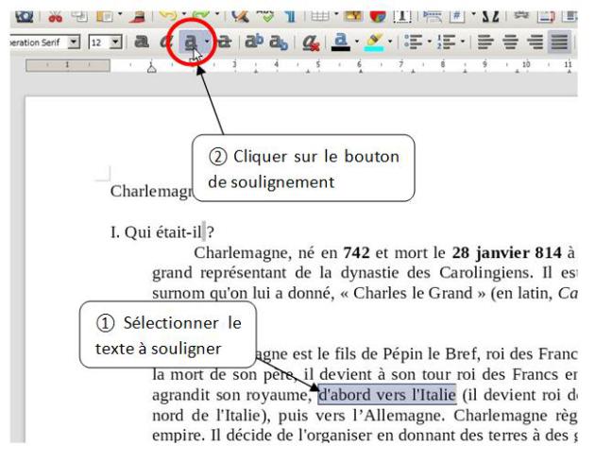Toggle the numbered list button
The width and height of the screenshot is (595, 462).
point(446,43)
